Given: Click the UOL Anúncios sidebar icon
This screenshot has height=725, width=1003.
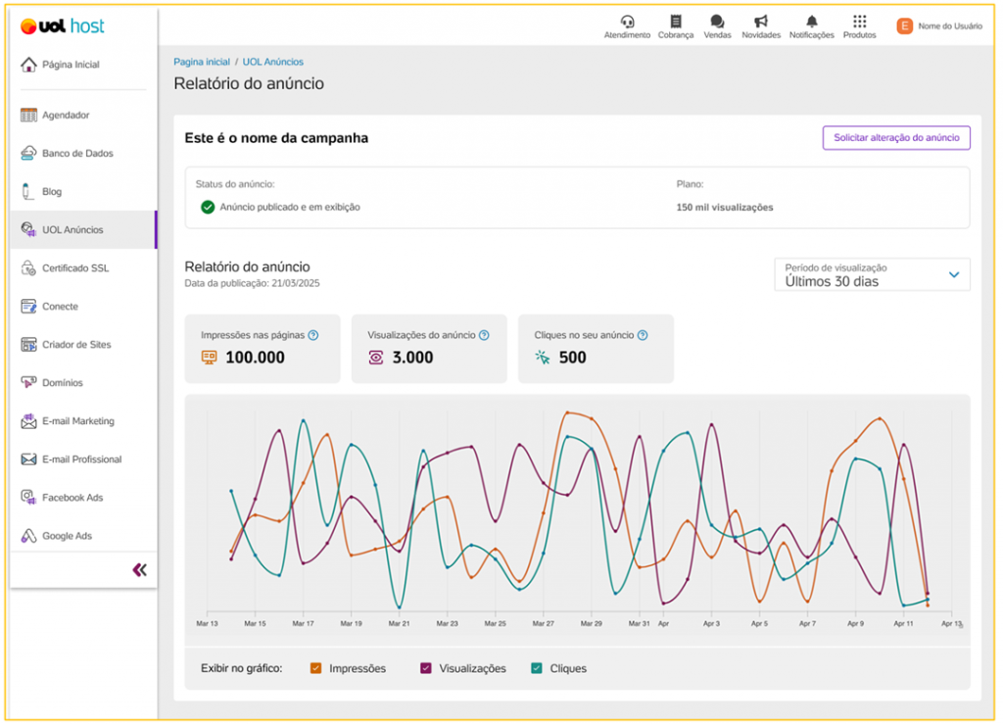Looking at the screenshot, I should coord(28,229).
